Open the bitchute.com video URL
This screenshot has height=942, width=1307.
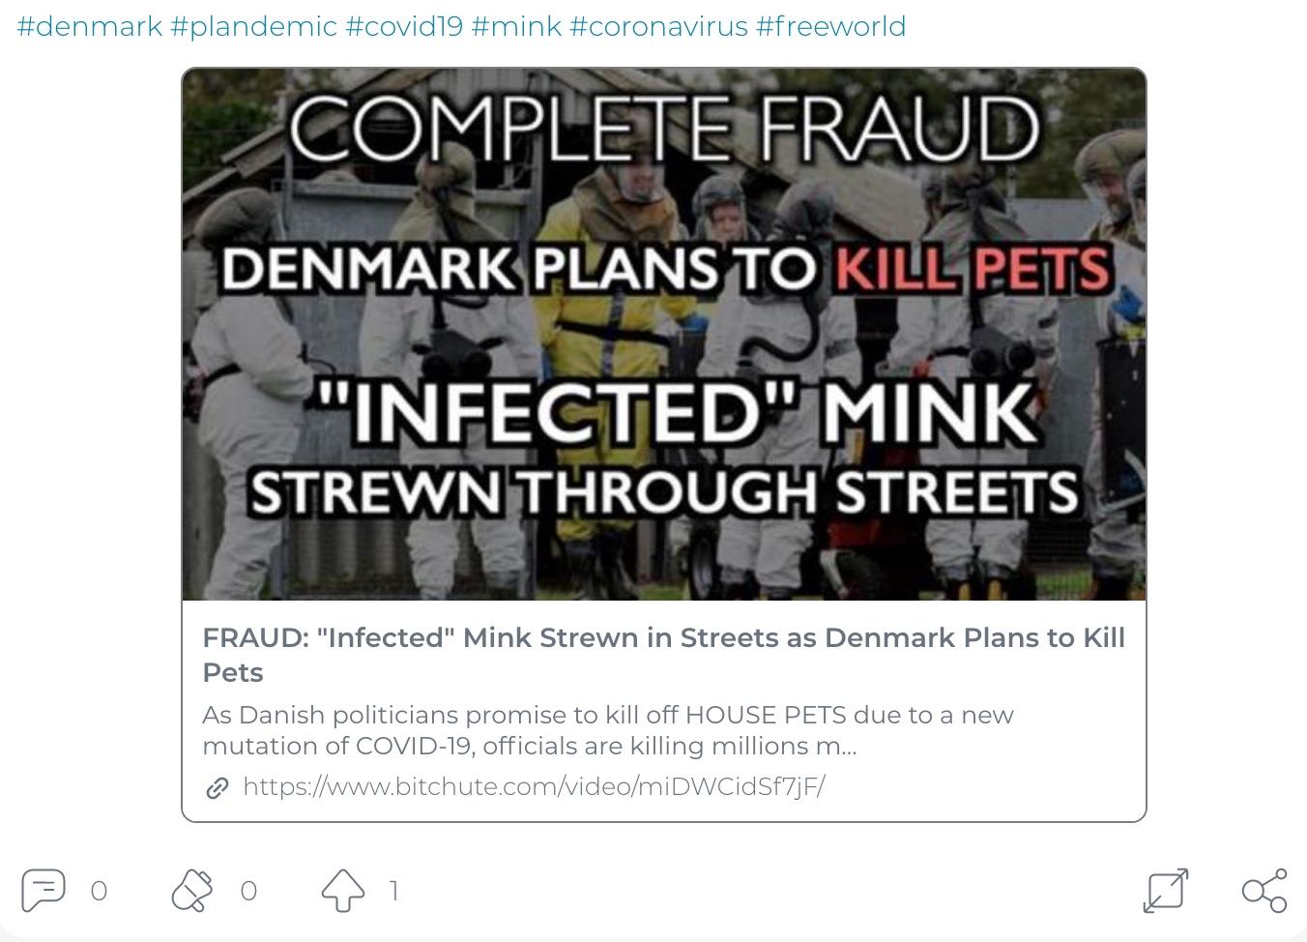coord(534,786)
